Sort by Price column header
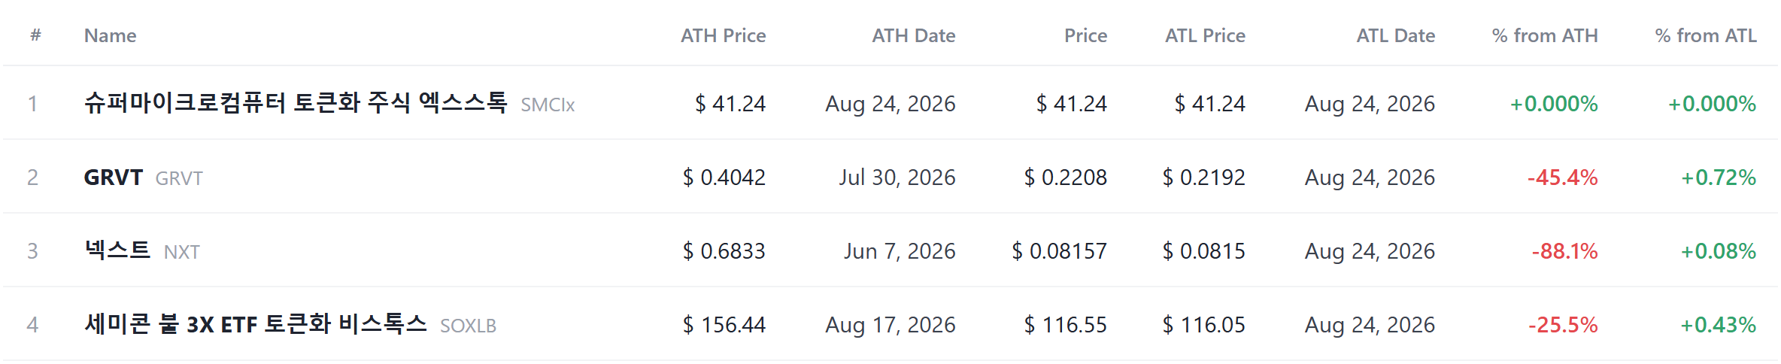This screenshot has height=364, width=1781. tap(1085, 35)
